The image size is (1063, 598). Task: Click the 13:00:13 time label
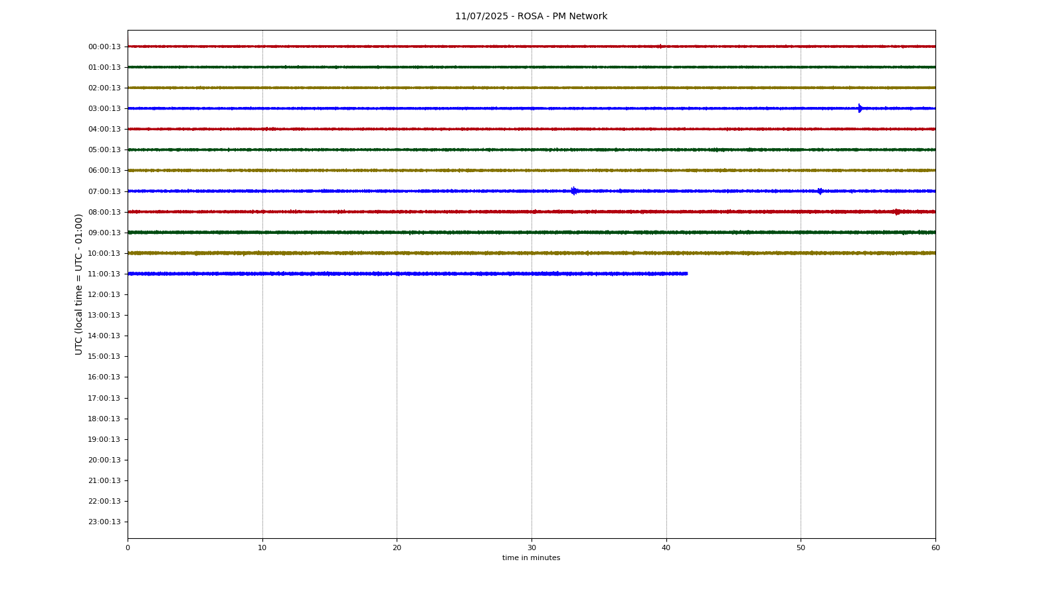pyautogui.click(x=104, y=315)
